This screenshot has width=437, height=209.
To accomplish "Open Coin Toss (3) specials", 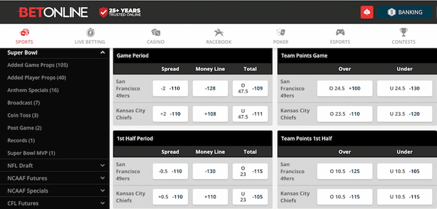I will 23,115.
